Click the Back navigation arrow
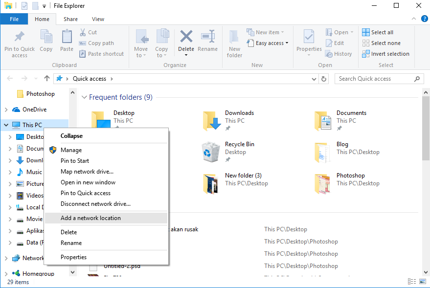Viewport: 430px width, 288px height. tap(10, 79)
